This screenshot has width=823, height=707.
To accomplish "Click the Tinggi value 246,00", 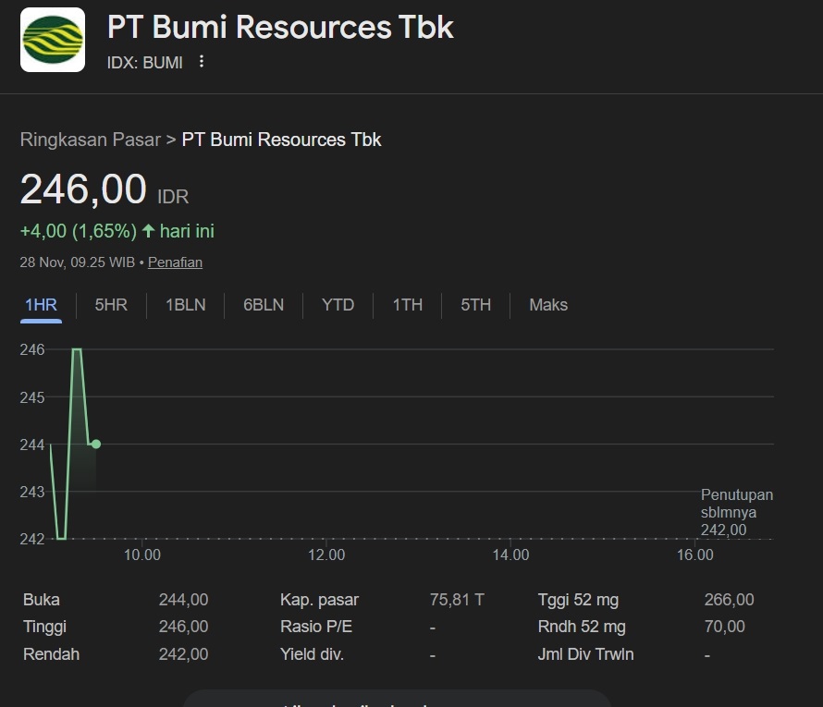I will click(x=183, y=627).
